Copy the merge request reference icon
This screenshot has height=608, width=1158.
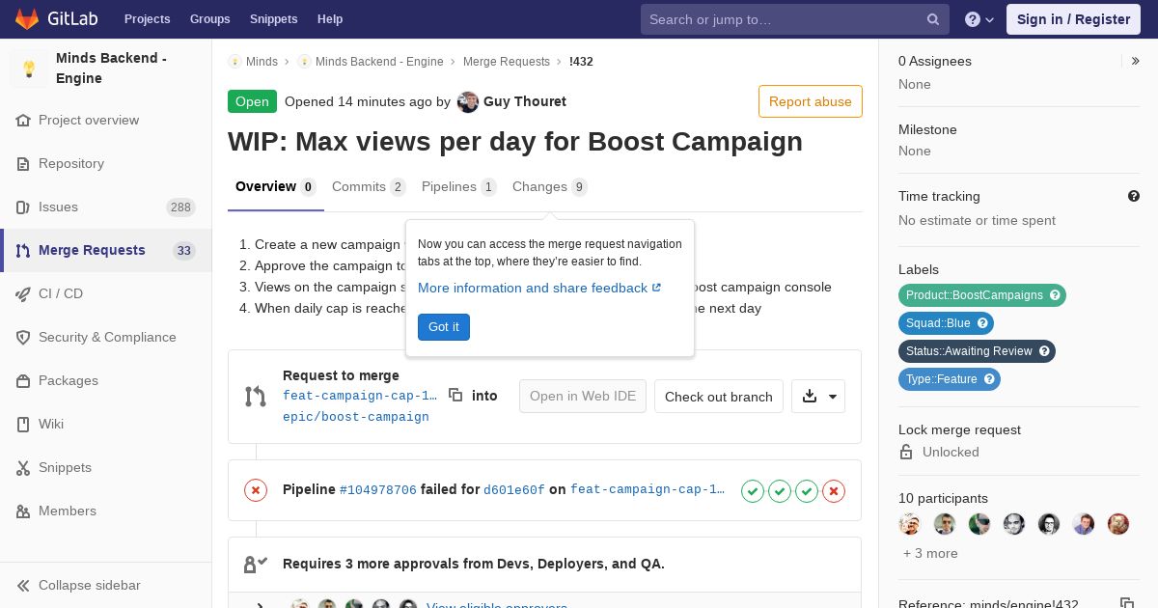tap(1126, 604)
